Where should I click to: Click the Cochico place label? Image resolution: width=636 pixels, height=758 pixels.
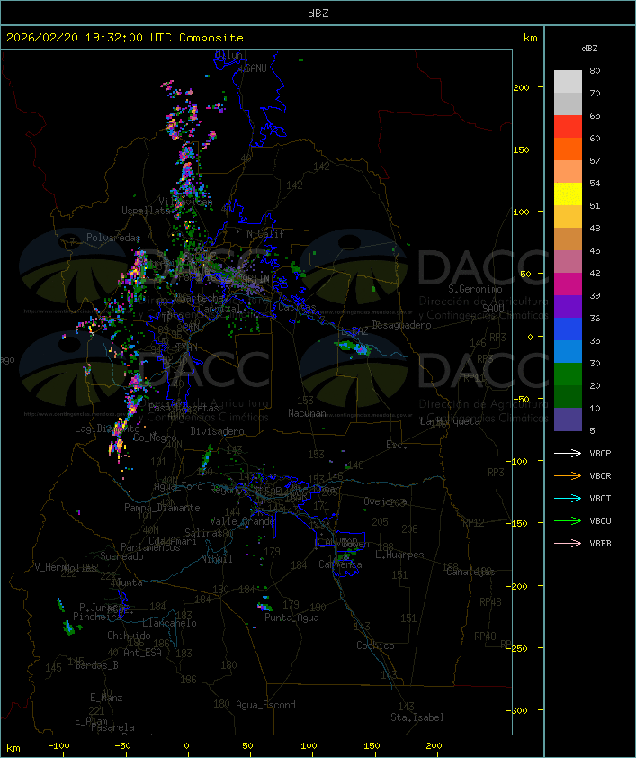(x=375, y=645)
